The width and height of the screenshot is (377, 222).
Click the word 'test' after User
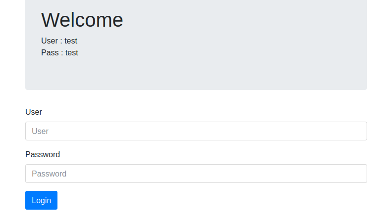[71, 41]
